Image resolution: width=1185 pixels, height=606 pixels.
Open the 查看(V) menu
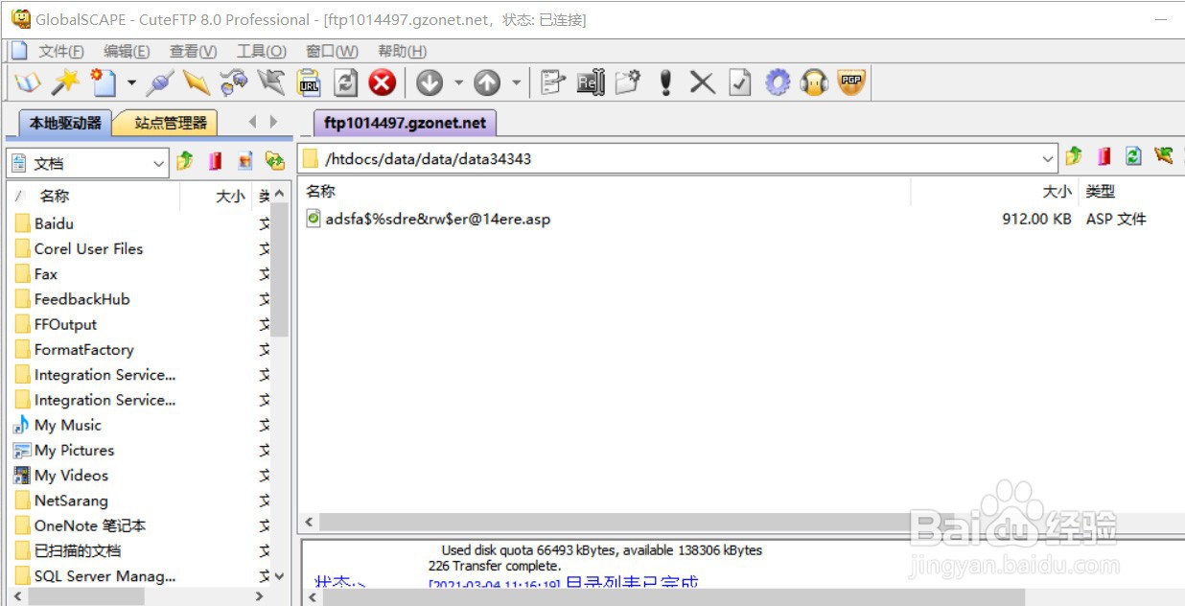(x=193, y=52)
